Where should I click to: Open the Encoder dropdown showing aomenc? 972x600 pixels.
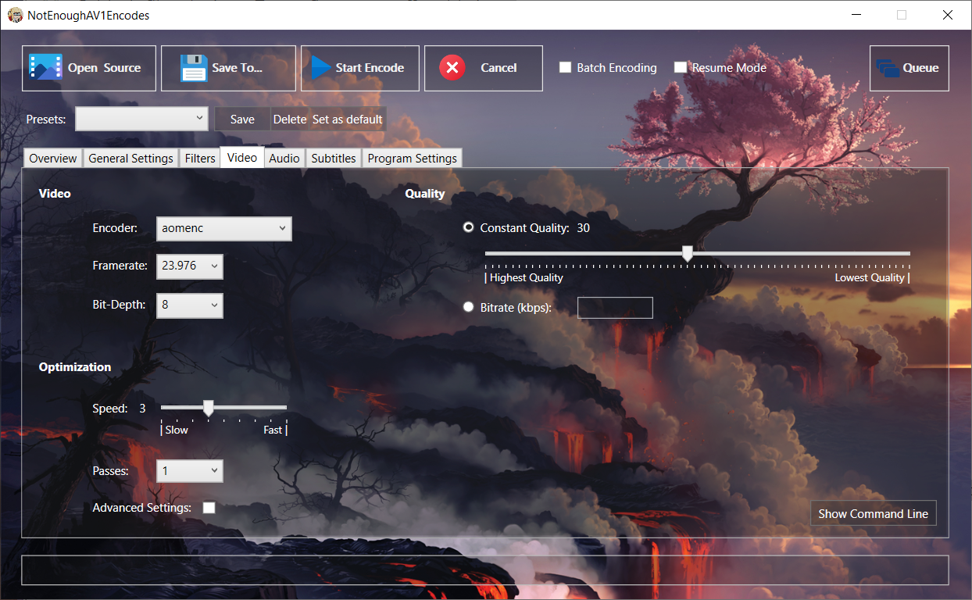point(224,229)
